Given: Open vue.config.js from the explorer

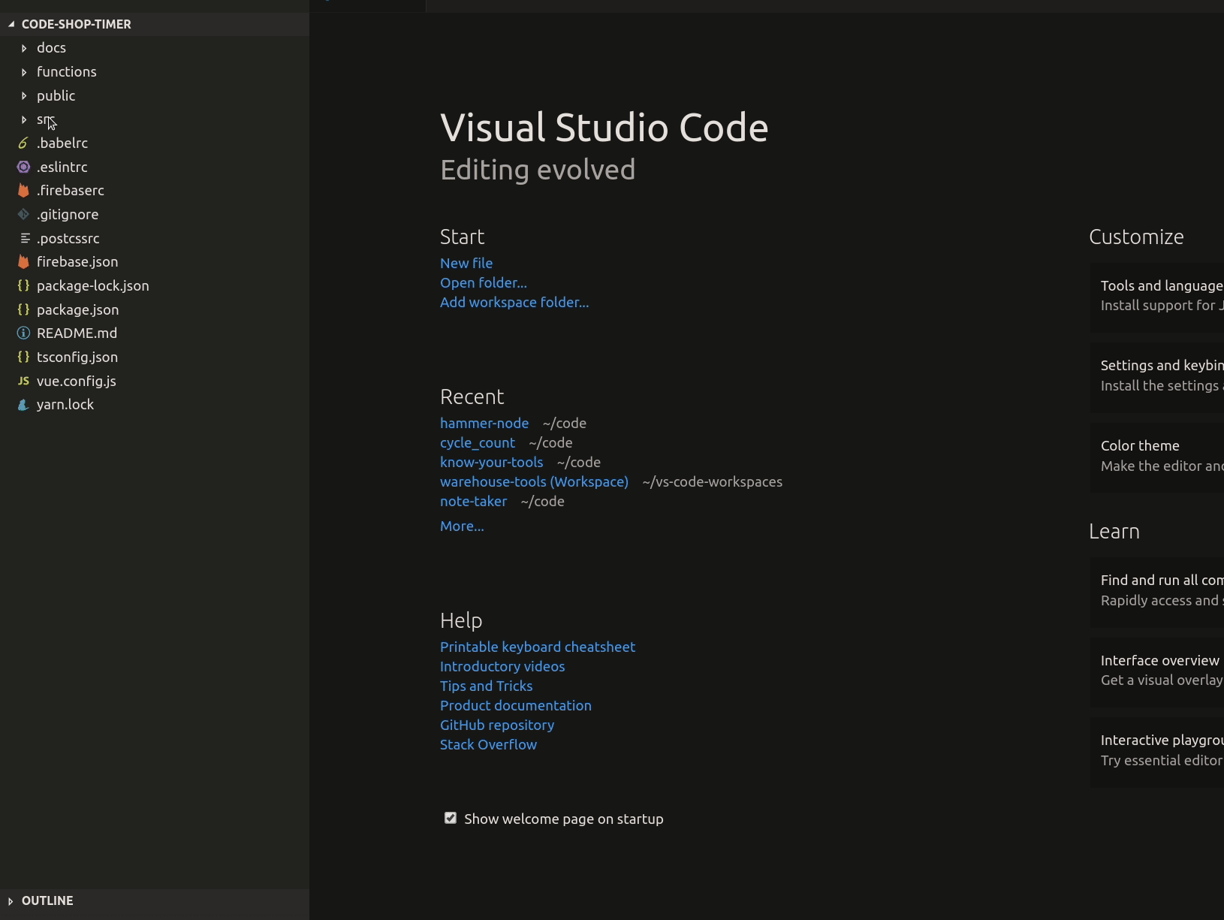Looking at the screenshot, I should [77, 381].
